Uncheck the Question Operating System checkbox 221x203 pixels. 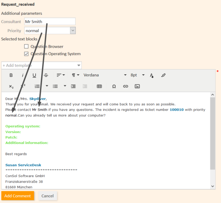[x=26, y=54]
